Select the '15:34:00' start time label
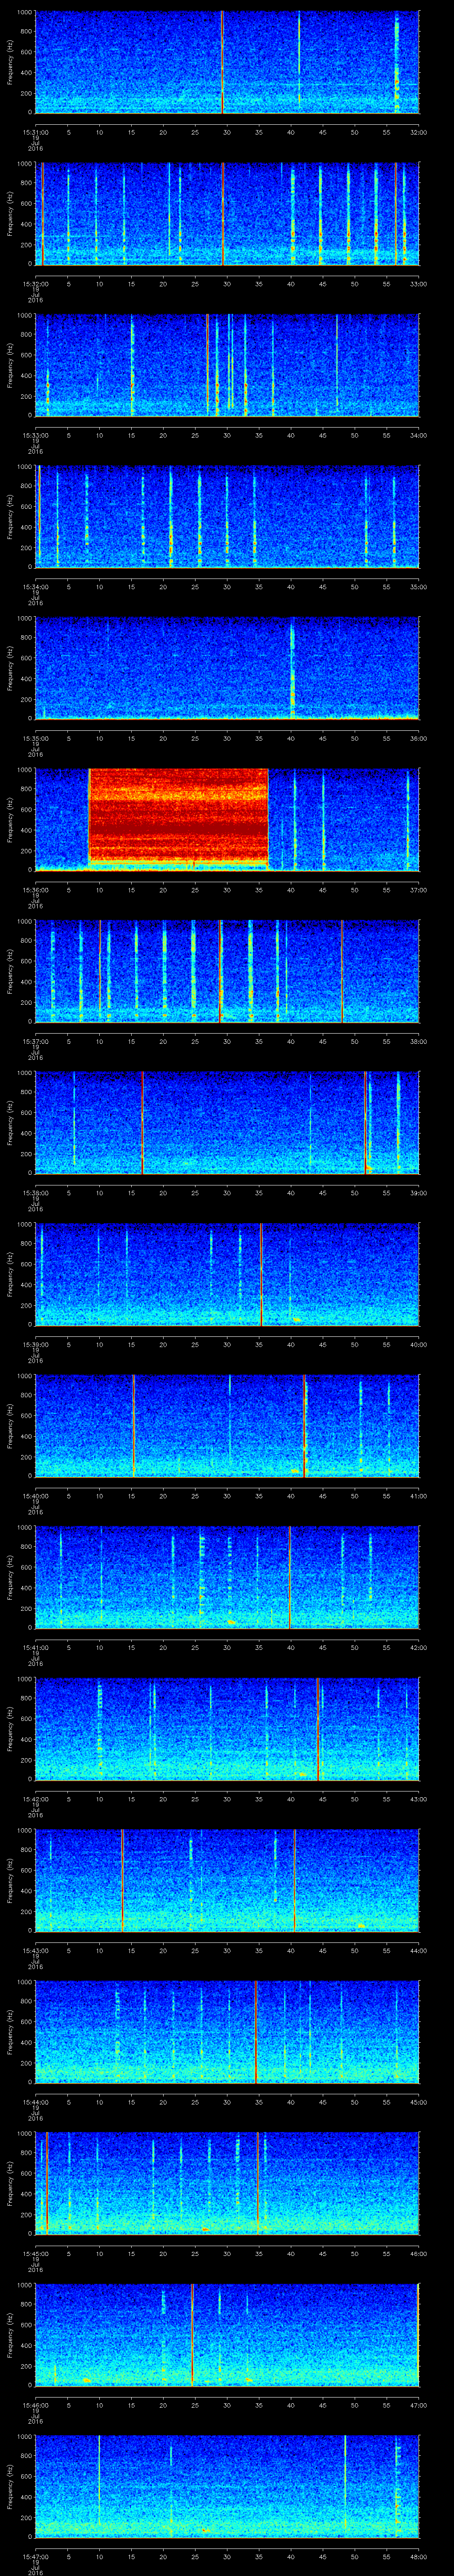This screenshot has width=454, height=2576. click(x=36, y=587)
